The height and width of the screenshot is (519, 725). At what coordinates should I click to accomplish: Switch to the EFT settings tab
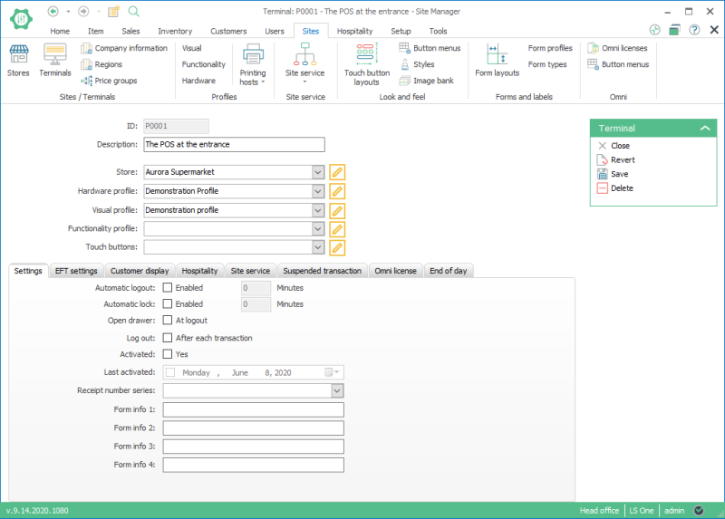tap(76, 271)
